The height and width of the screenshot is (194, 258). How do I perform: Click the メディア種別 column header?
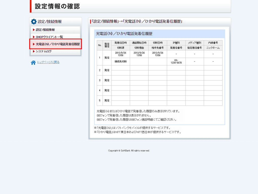click(195, 43)
